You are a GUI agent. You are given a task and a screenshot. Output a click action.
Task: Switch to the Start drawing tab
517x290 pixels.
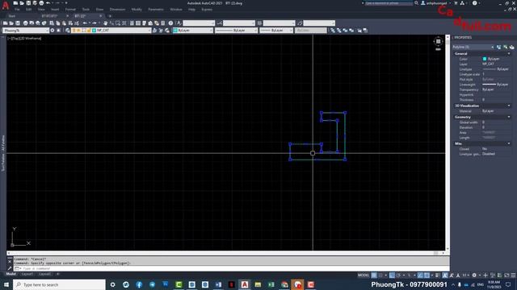coord(12,16)
